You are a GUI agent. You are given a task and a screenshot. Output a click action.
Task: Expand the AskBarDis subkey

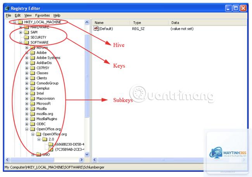27,63
